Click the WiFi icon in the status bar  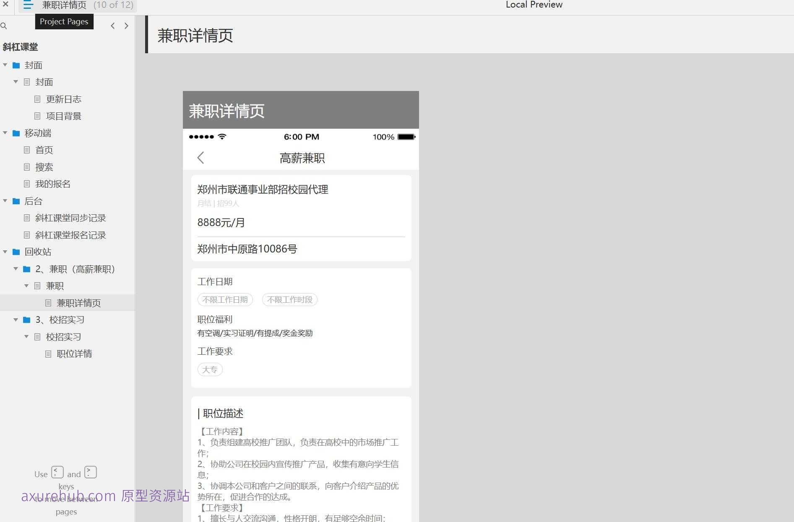[x=222, y=136]
